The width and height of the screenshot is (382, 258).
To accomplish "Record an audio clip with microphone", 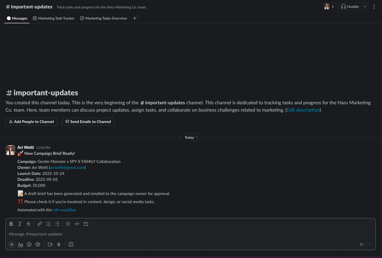I will pyautogui.click(x=59, y=244).
